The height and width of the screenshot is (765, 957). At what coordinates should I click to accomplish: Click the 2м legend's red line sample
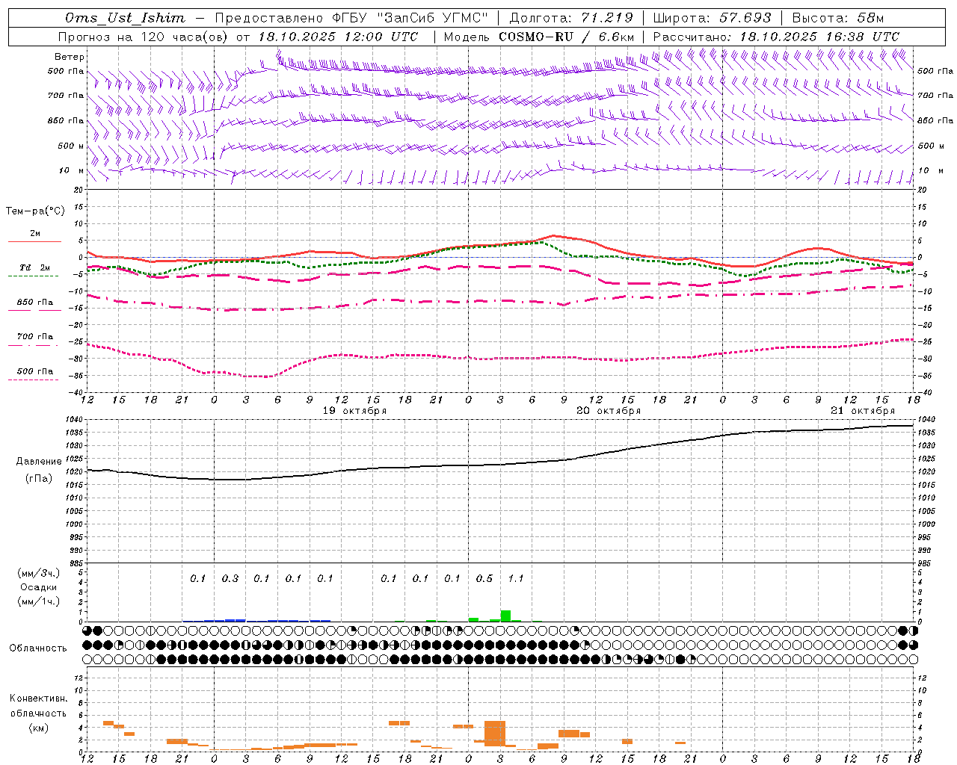34,241
